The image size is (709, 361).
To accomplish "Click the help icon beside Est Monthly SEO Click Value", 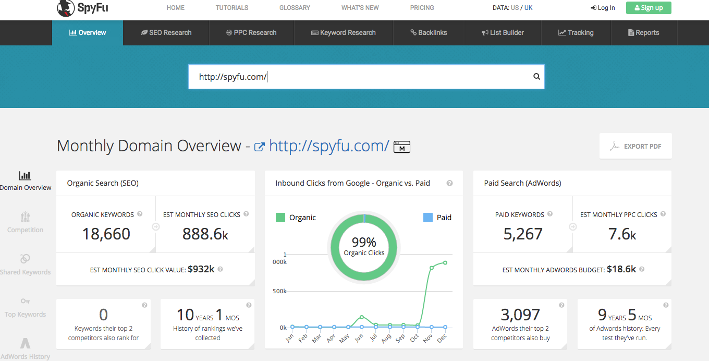I will click(220, 269).
